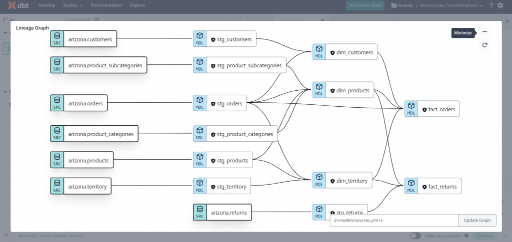This screenshot has width=512, height=242.
Task: Open the Explore menu item
Action: tap(137, 5)
